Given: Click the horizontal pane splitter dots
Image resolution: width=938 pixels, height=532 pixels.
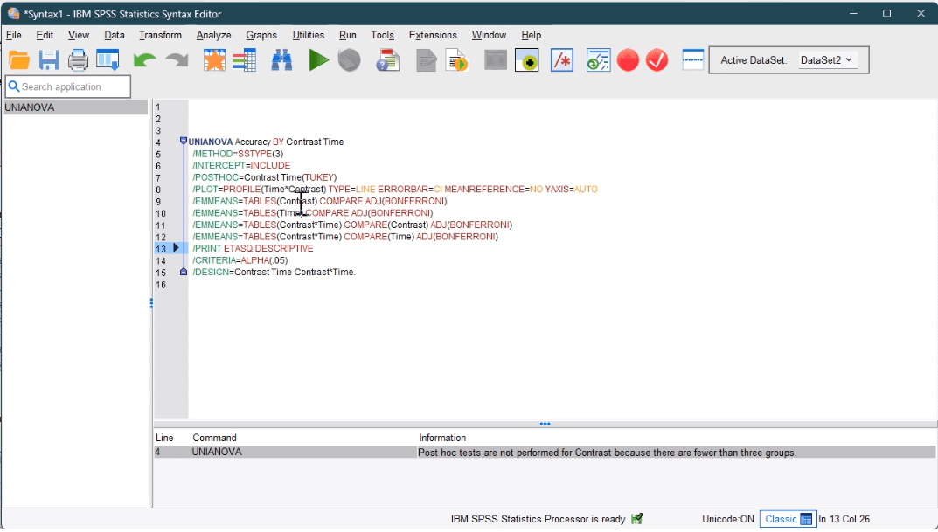Looking at the screenshot, I should pyautogui.click(x=545, y=424).
